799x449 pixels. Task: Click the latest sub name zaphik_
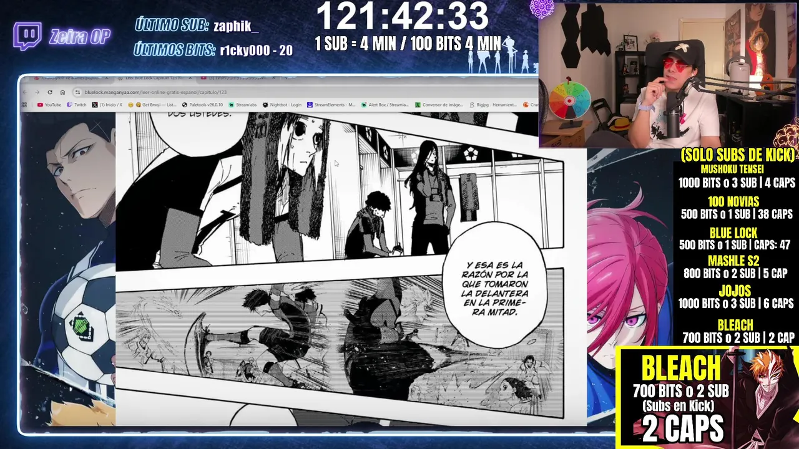tap(236, 26)
